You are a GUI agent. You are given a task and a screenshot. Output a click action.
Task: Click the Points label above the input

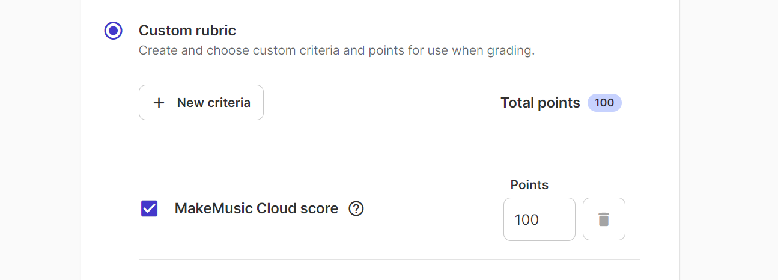tap(529, 185)
